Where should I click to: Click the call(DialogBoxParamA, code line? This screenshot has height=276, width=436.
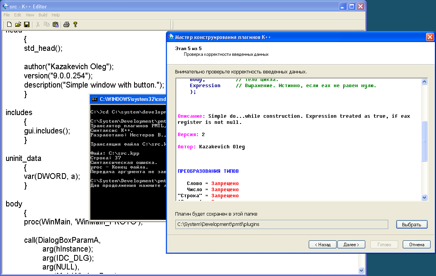pyautogui.click(x=62, y=240)
